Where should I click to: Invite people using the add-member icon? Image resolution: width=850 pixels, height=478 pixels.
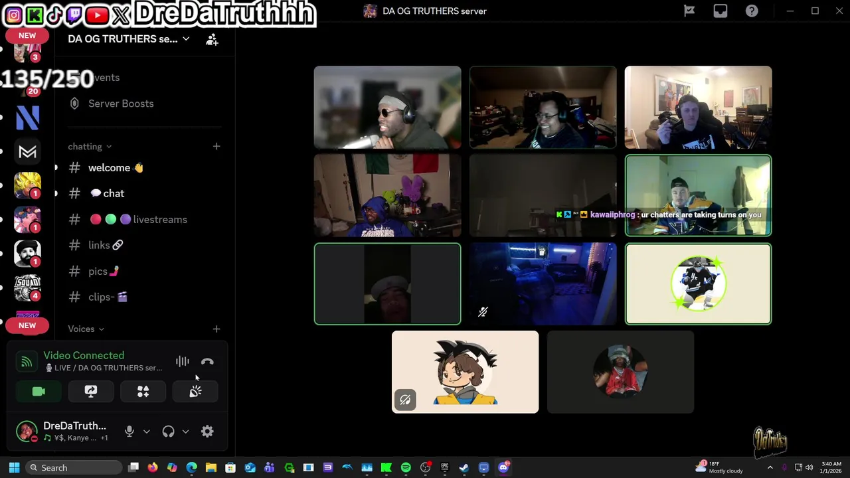pyautogui.click(x=212, y=40)
